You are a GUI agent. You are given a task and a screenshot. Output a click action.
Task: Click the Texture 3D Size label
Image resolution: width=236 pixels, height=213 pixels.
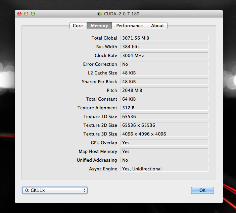100,134
